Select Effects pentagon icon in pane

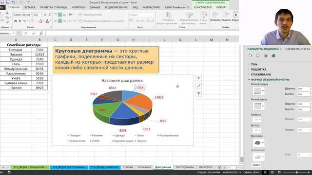point(258,56)
